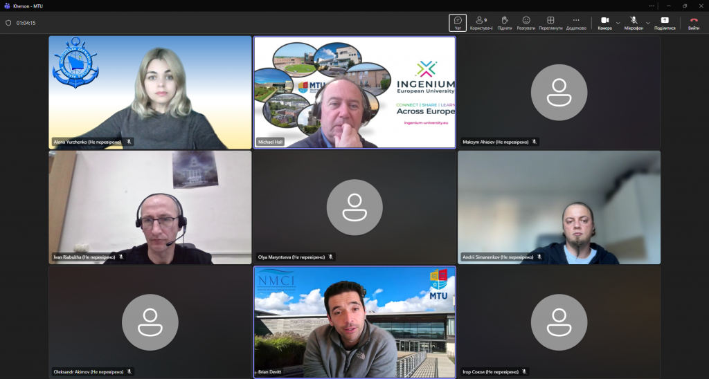Unmute using the Мікрофон toggle
Viewport: 709px width, 379px height.
pyautogui.click(x=633, y=23)
